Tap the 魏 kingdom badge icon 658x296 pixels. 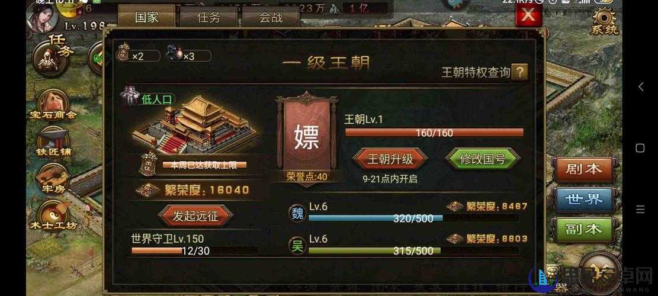[297, 213]
